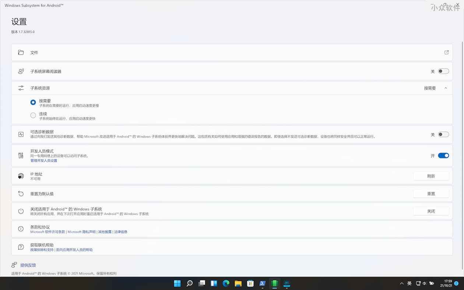Click the teal settings app taskbar icon
Screen dimensions: 464x290
[287, 283]
